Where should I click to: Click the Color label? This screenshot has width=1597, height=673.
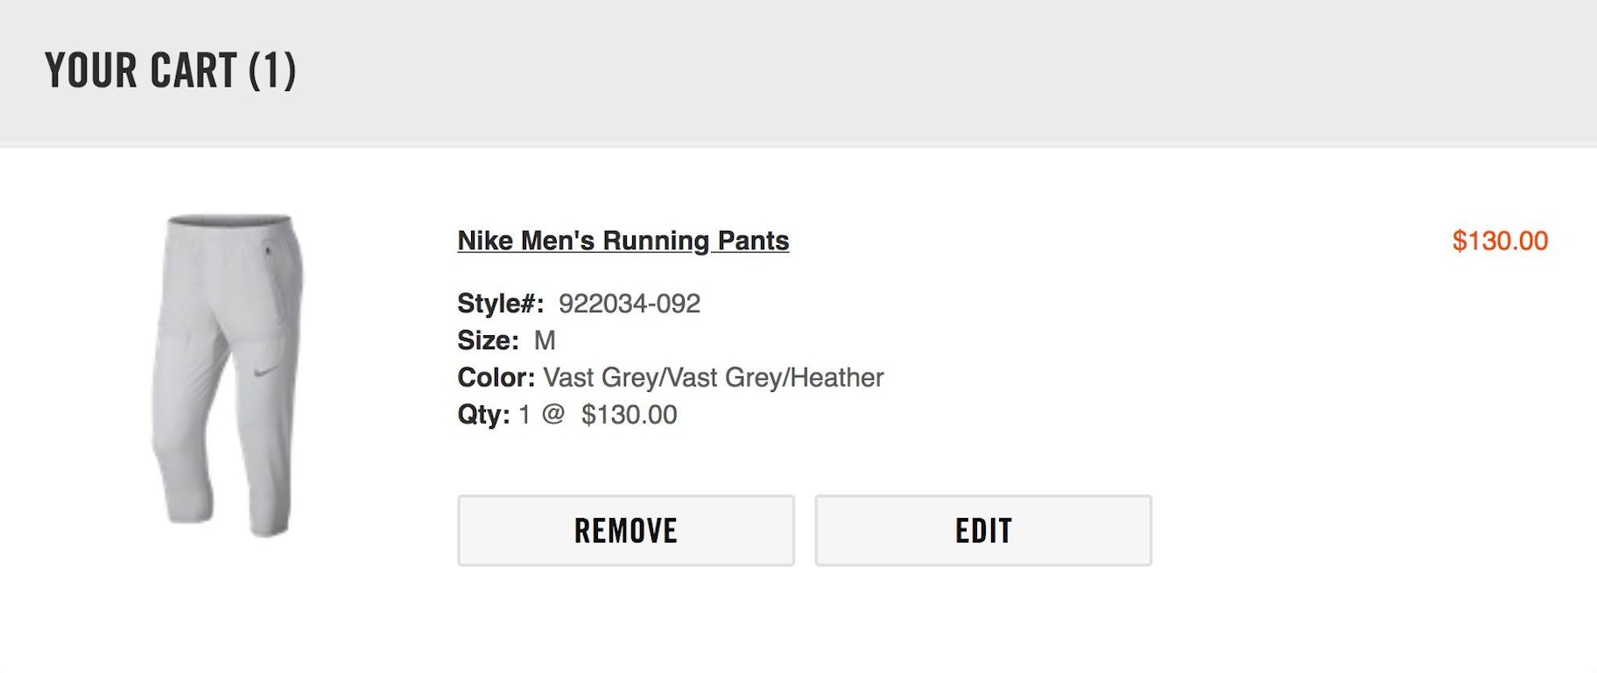coord(496,377)
